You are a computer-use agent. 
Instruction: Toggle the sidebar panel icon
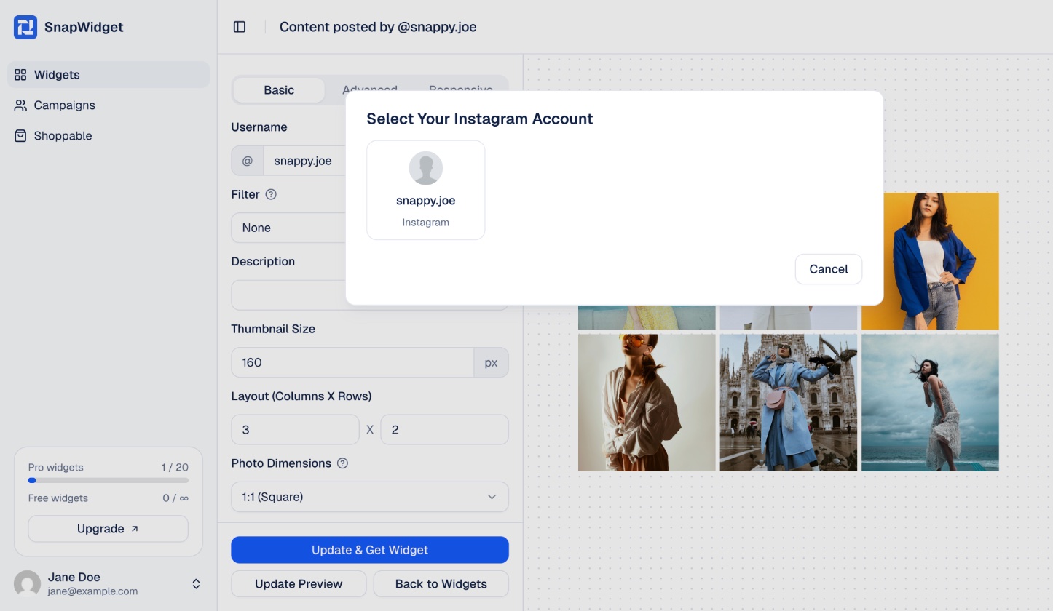[x=240, y=27]
